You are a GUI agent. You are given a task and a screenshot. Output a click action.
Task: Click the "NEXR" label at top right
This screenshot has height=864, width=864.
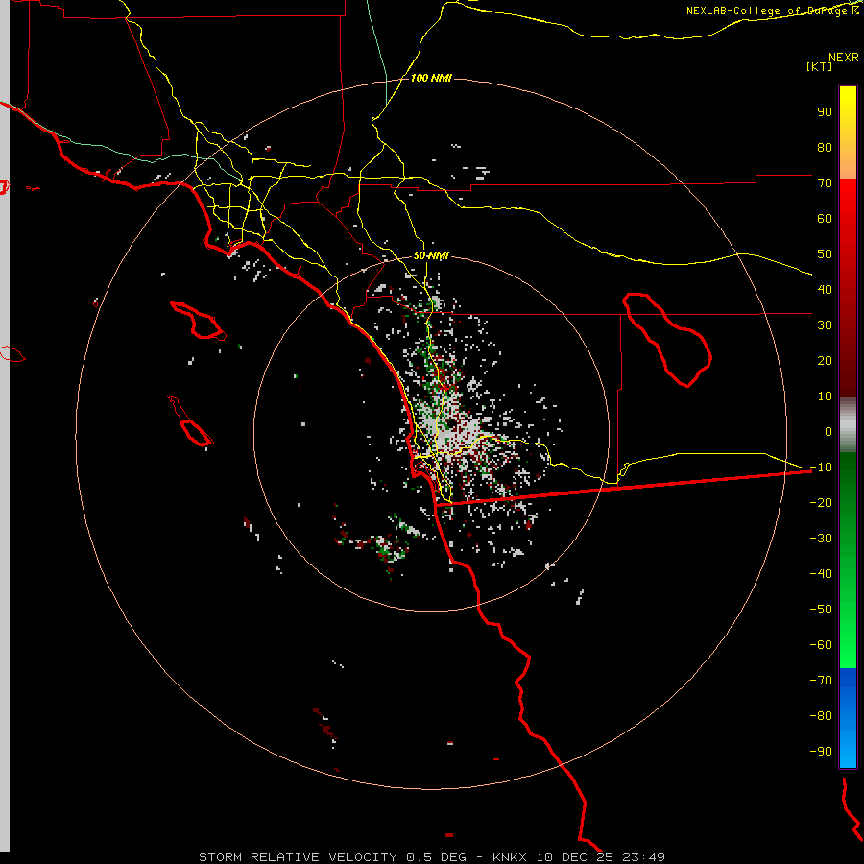tap(843, 58)
